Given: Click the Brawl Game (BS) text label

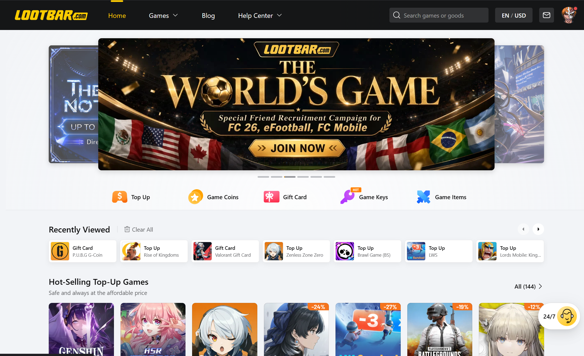Looking at the screenshot, I should 374,255.
